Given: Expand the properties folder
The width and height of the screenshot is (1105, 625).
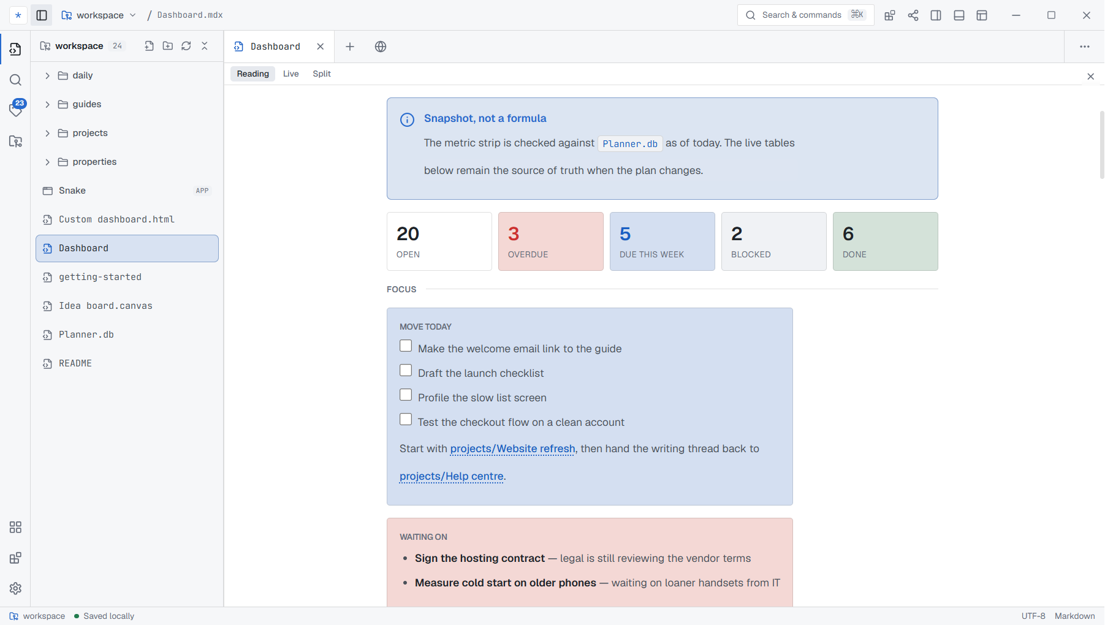Looking at the screenshot, I should click(x=47, y=162).
